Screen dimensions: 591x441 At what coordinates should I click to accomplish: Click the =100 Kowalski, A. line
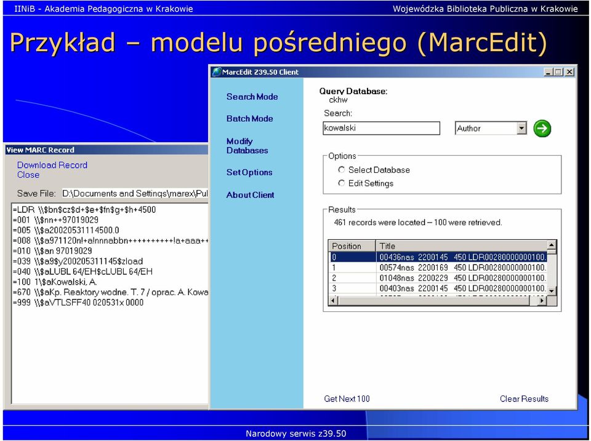pyautogui.click(x=55, y=282)
